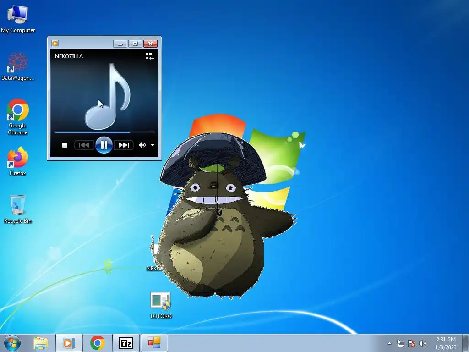This screenshot has height=352, width=469.
Task: Select the Recycle Bin icon
Action: click(x=18, y=209)
